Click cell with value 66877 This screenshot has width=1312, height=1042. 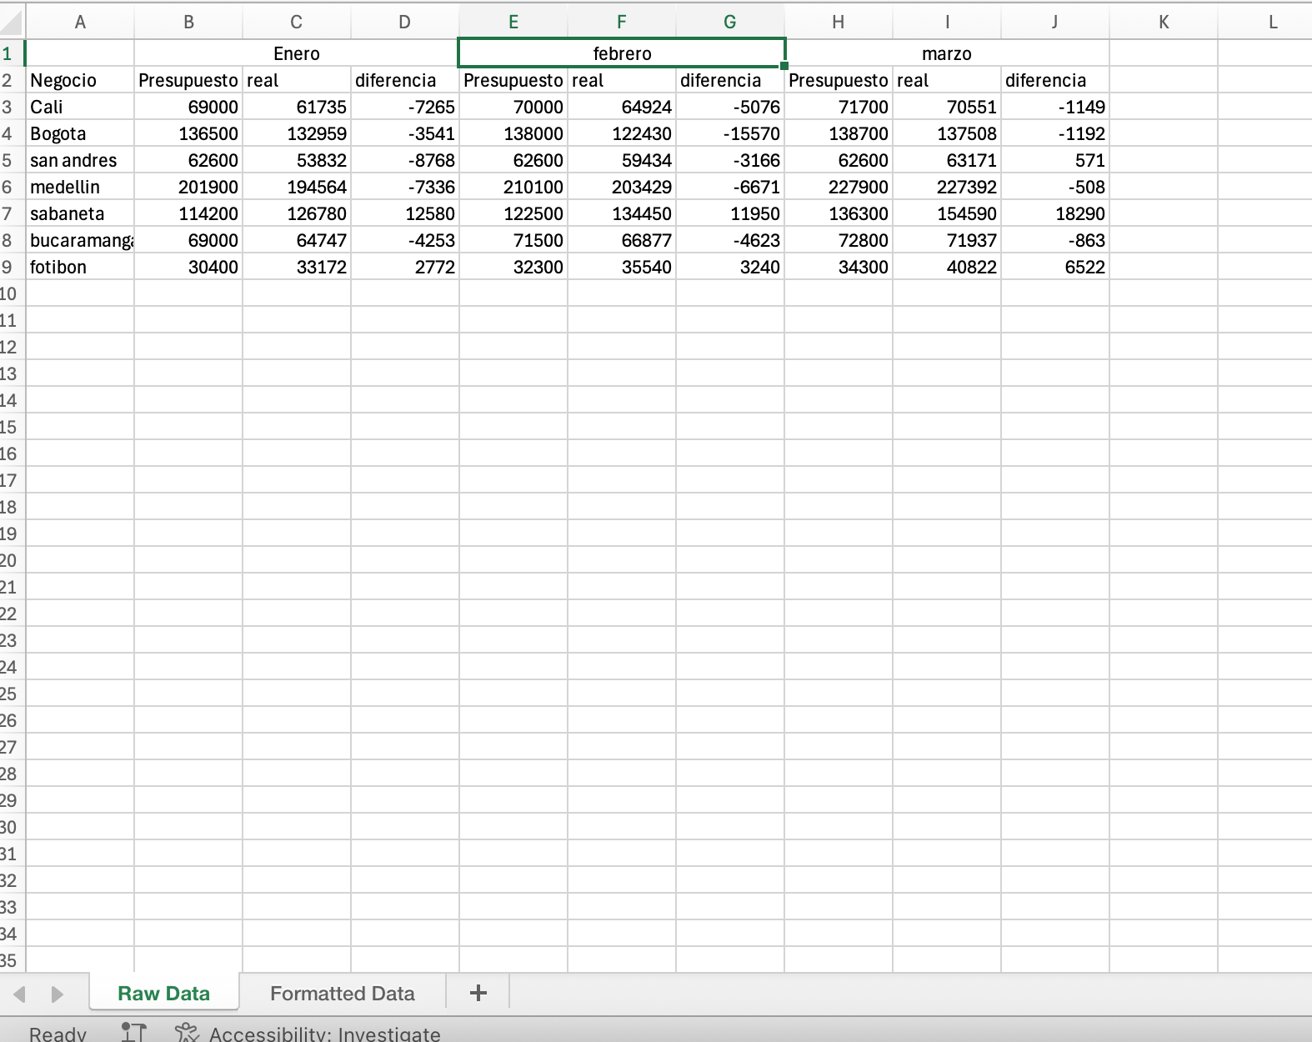click(x=622, y=240)
